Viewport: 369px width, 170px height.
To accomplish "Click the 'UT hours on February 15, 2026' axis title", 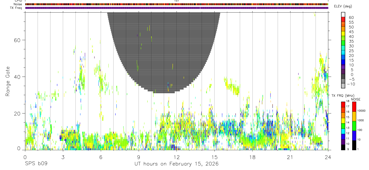I will (176, 164).
